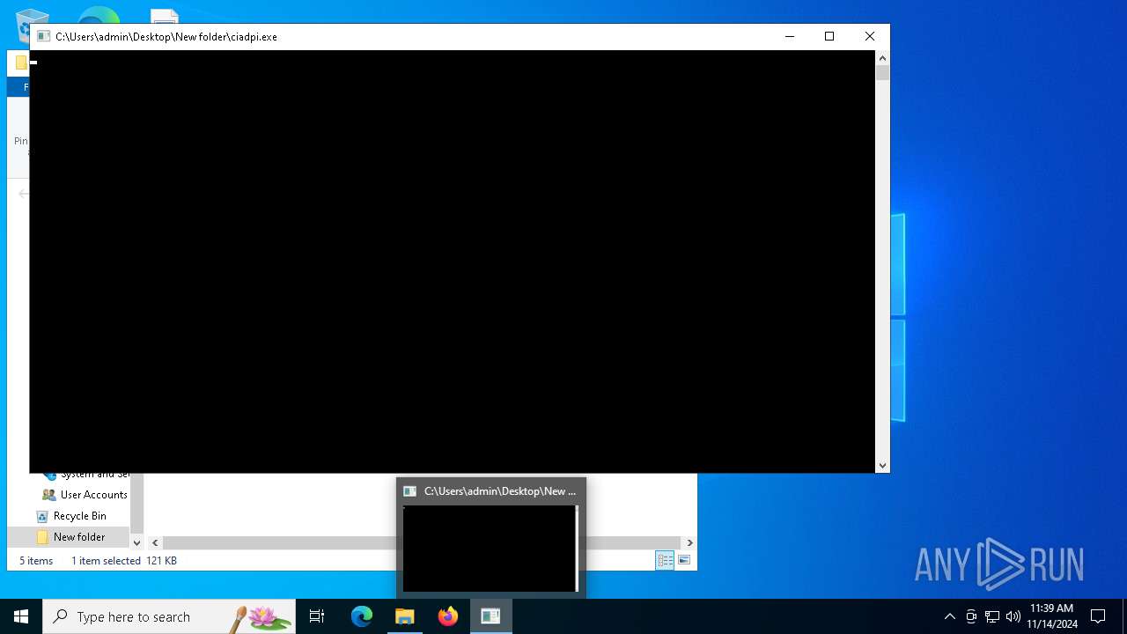Click the preview thumbnail title text
This screenshot has width=1127, height=634.
(500, 491)
